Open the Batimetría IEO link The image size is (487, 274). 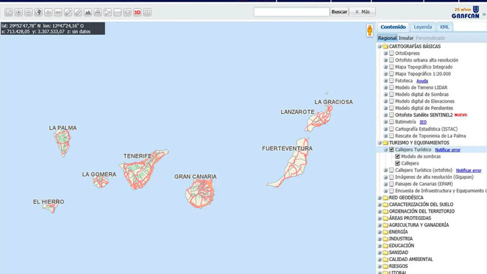click(x=423, y=122)
